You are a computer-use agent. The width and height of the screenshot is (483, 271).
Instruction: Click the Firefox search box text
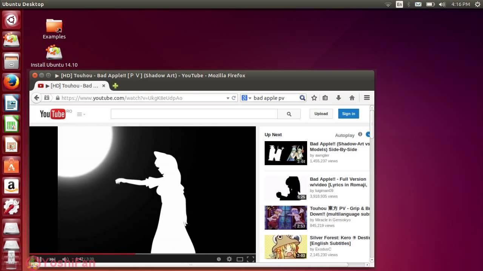[269, 98]
